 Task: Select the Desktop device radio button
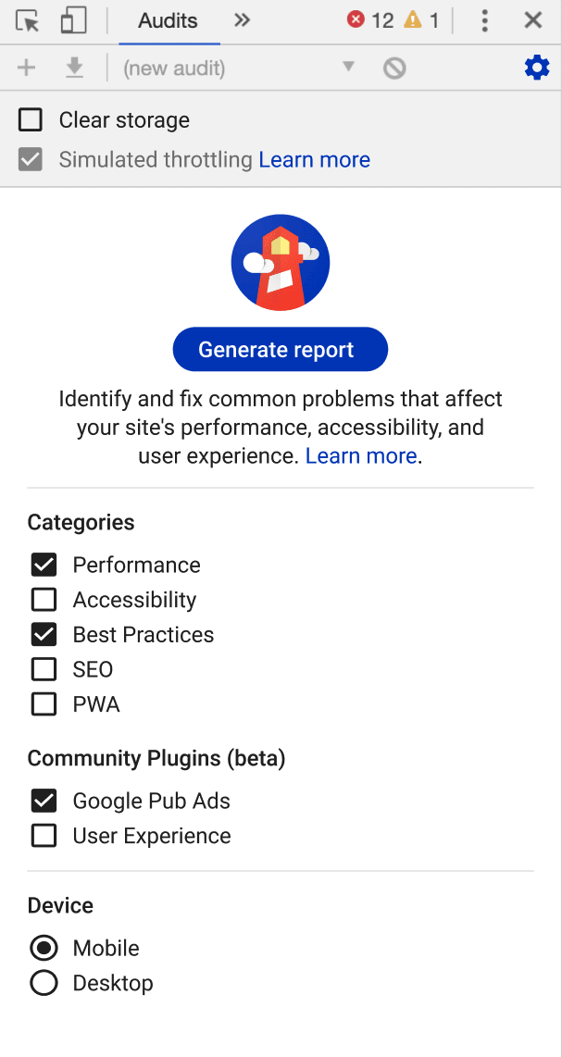tap(44, 983)
